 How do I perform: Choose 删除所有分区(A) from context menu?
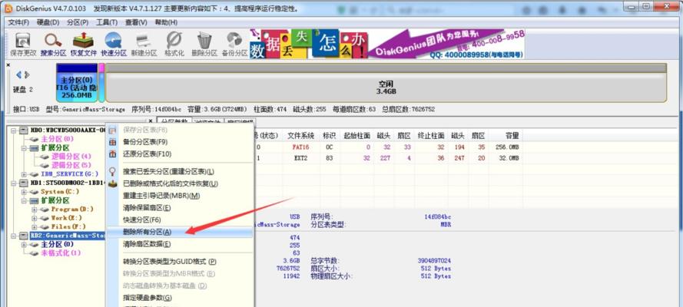180,232
